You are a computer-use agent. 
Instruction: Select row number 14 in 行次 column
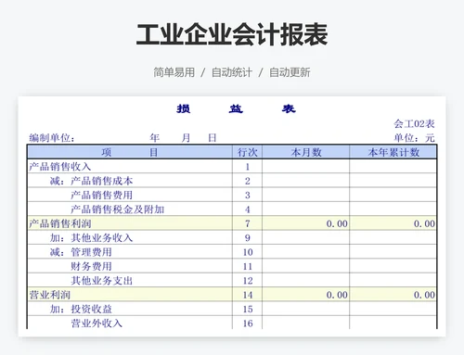(x=248, y=295)
